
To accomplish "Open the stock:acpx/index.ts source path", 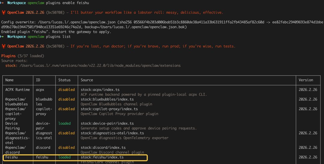I will (x=100, y=90).
